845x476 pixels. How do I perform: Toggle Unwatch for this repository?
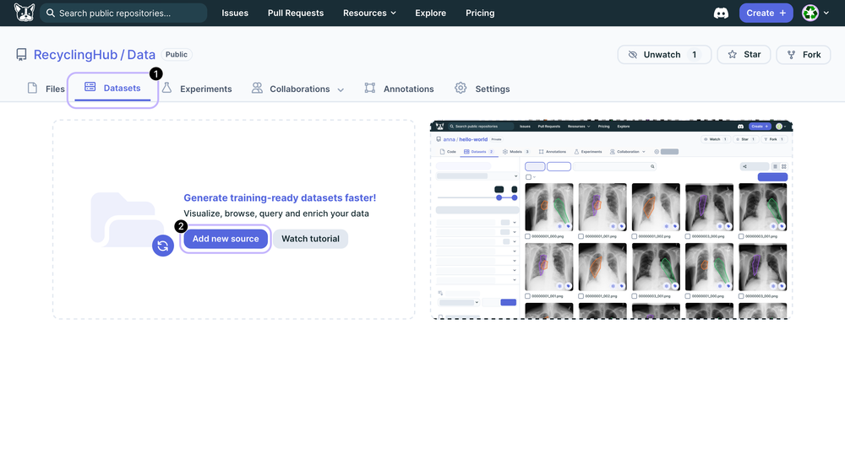coord(664,55)
